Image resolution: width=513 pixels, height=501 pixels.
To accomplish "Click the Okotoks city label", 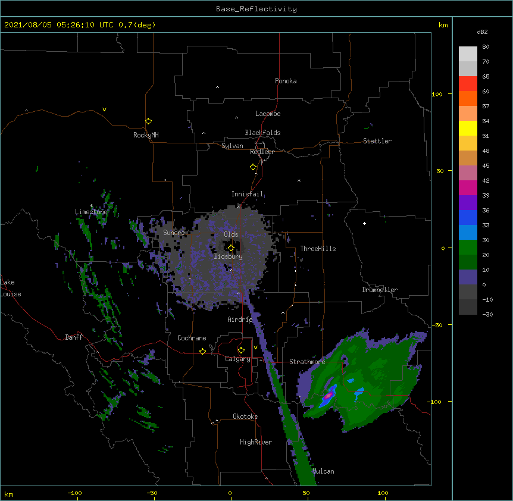I will pos(245,417).
